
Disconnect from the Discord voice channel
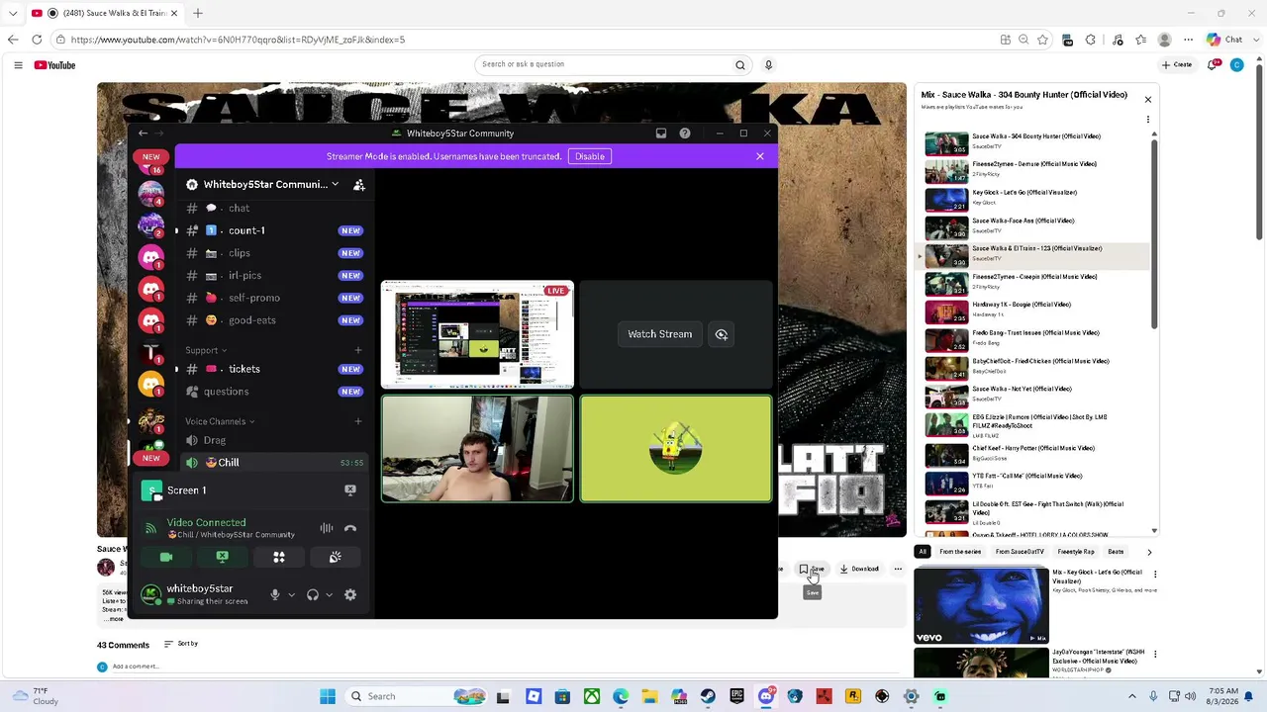[x=349, y=528]
